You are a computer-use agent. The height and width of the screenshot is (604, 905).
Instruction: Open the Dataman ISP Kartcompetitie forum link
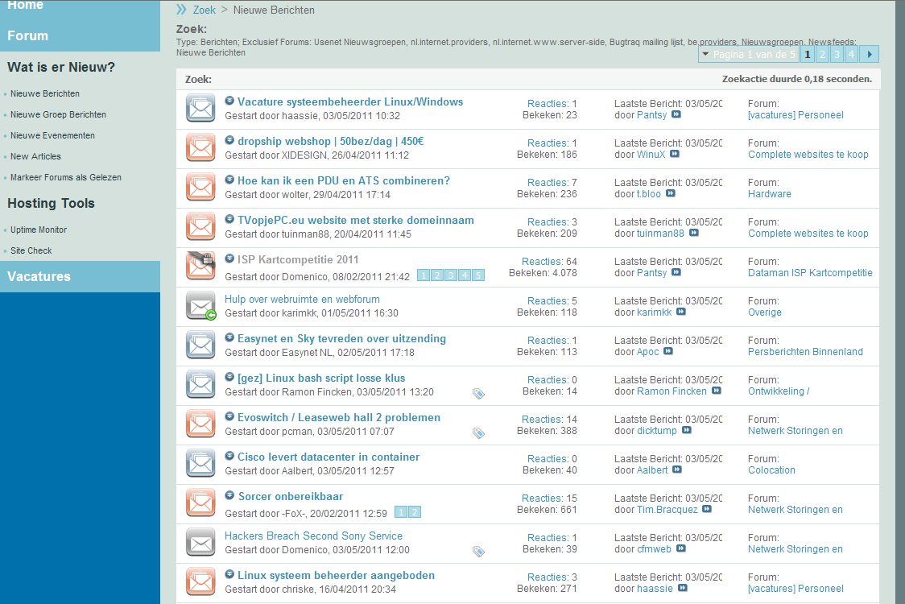pos(810,272)
